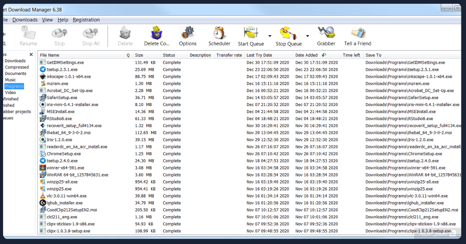466x244 pixels.
Task: Click the icon of iris-mini-0.4.1-installer.exe
Action: pos(43,105)
